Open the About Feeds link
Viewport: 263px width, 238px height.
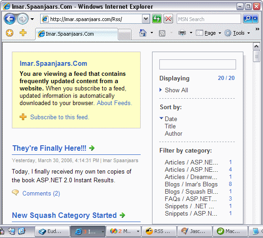click(x=115, y=103)
